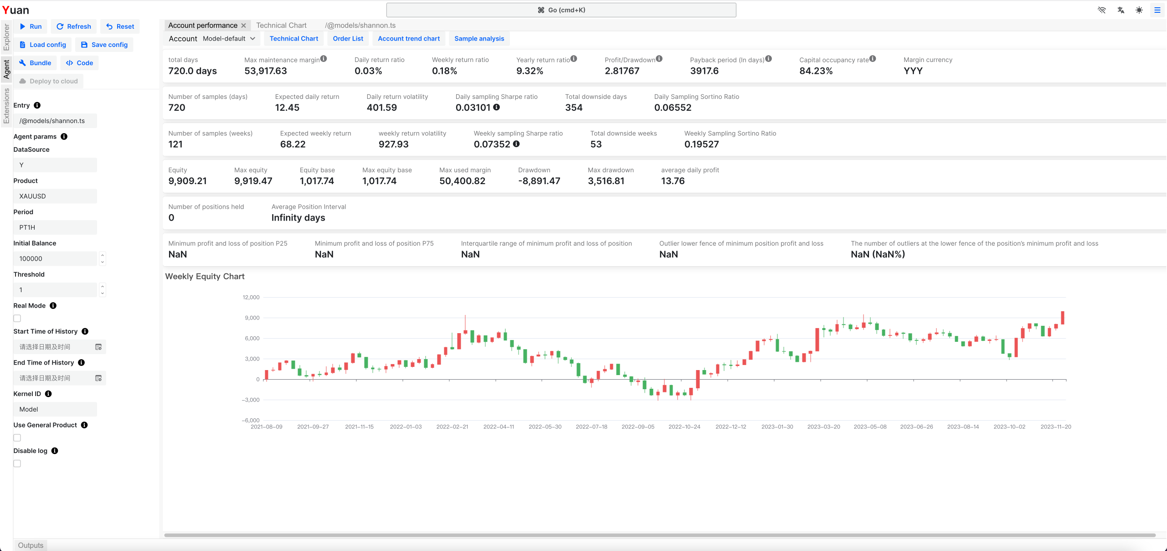Open calendar picker for Start Time
This screenshot has width=1167, height=551.
click(98, 347)
